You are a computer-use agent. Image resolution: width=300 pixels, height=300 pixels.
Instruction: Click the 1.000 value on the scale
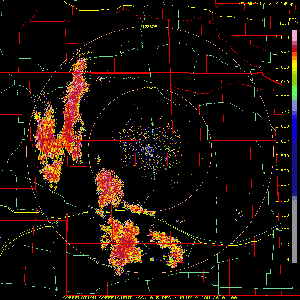282,37
